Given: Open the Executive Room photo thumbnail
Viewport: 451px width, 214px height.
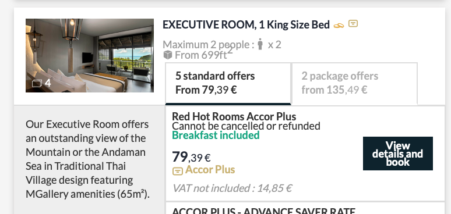Looking at the screenshot, I should [90, 55].
